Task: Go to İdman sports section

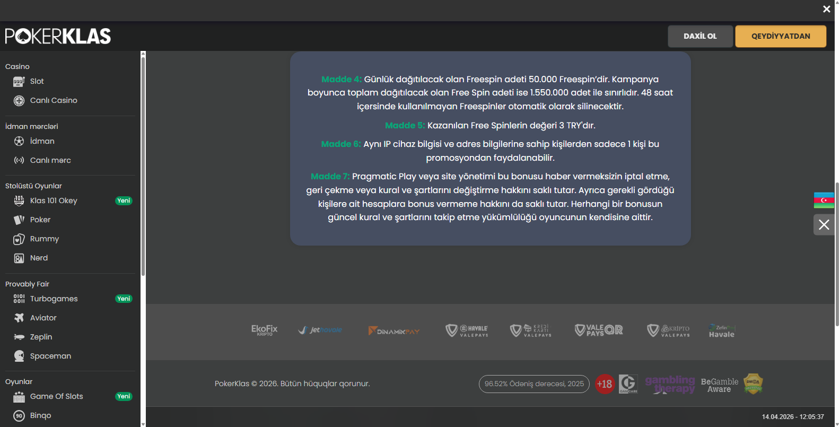Action: 42,141
